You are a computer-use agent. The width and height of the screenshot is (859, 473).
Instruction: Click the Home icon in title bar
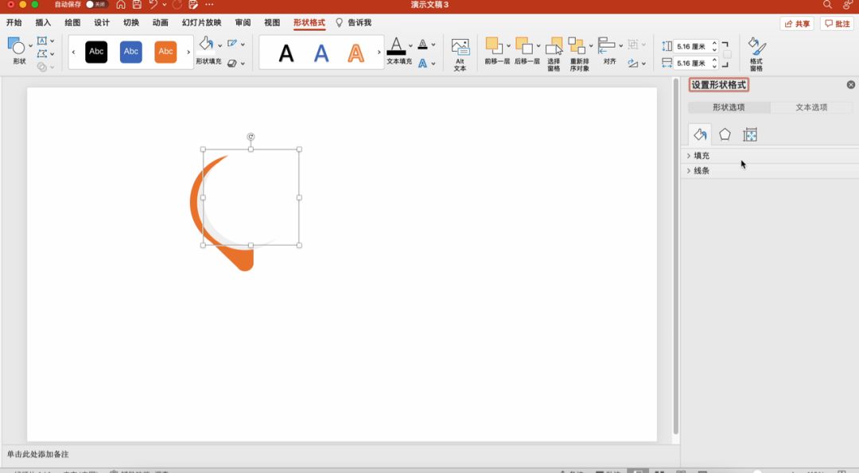pyautogui.click(x=121, y=5)
